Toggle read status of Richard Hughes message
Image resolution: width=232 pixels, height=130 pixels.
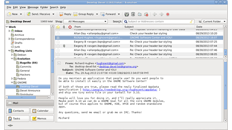click(x=58, y=37)
